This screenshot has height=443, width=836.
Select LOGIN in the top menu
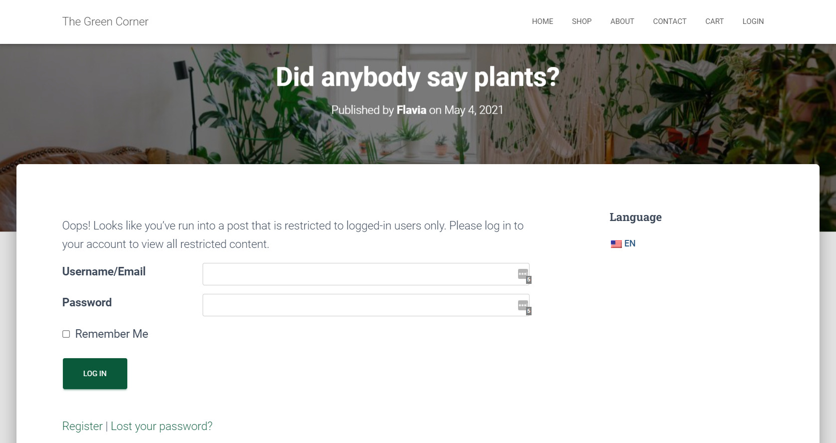pos(753,21)
